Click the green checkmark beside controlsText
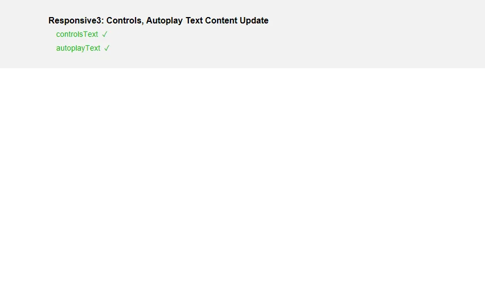The image size is (485, 306). [x=105, y=34]
